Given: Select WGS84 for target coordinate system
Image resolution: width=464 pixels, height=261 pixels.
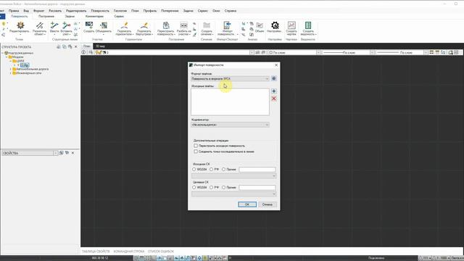Looking at the screenshot, I should pyautogui.click(x=194, y=187).
